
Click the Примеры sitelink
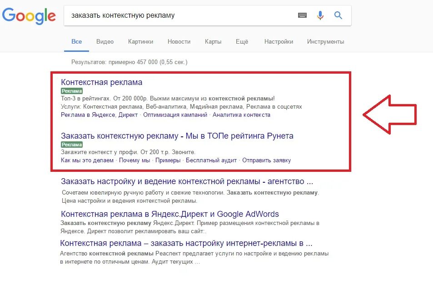168,160
